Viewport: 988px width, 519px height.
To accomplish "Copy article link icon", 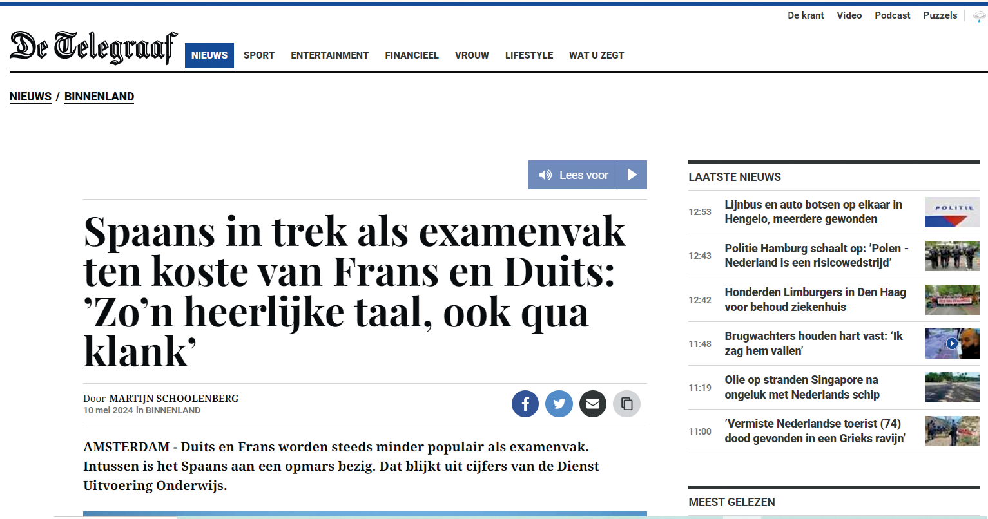I will point(626,404).
